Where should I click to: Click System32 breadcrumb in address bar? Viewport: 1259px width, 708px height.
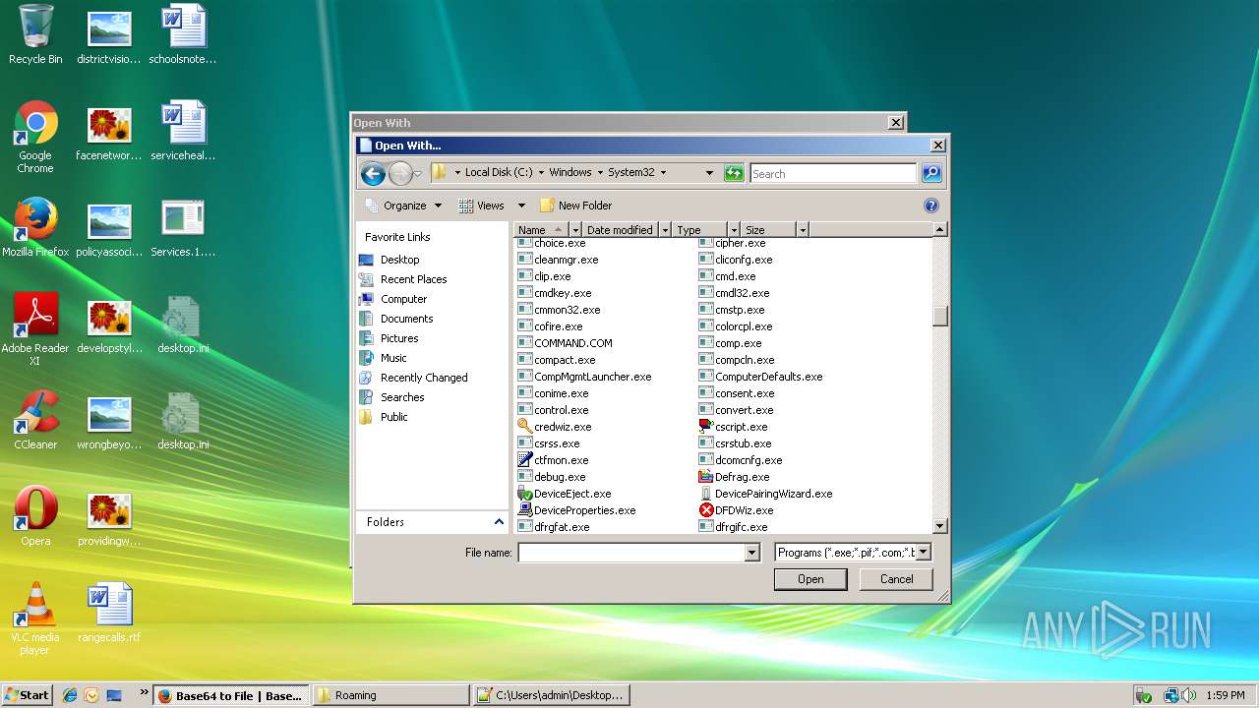point(630,172)
